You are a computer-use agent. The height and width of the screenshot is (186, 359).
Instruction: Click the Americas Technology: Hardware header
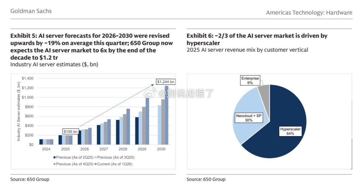(x=309, y=13)
